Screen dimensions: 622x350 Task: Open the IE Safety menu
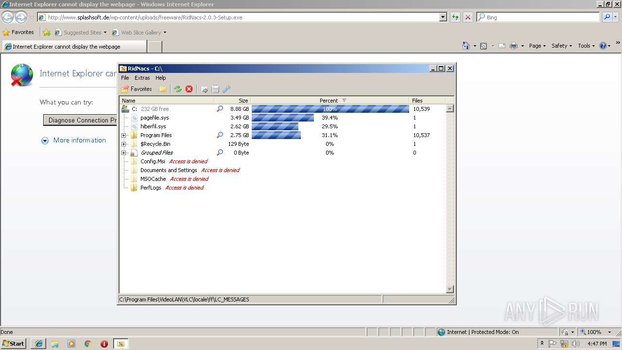coord(562,46)
